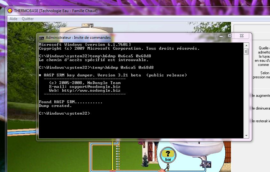Viewport: 270px width, 172px height.
Task: Click the console vertical scrollbar thumb
Action: pyautogui.click(x=246, y=52)
